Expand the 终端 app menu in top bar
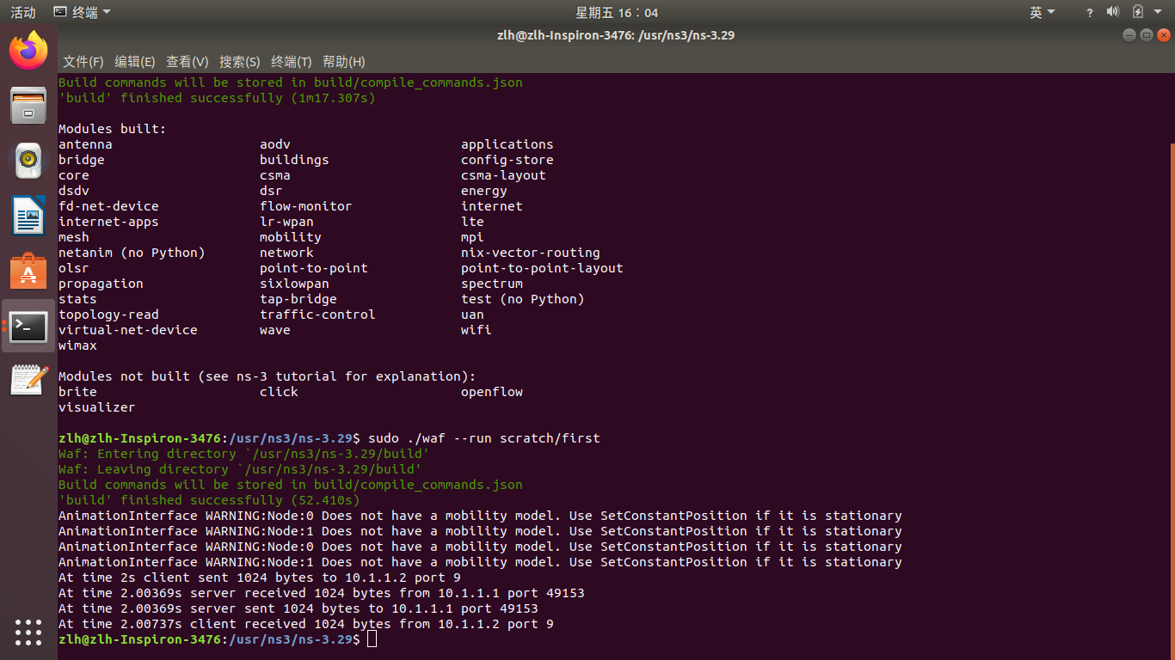The height and width of the screenshot is (660, 1175). [82, 12]
